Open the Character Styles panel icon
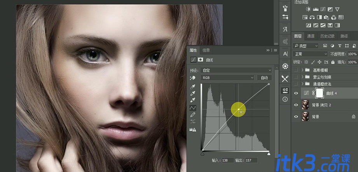Viewport: 358px width, 172px height. [x=285, y=29]
